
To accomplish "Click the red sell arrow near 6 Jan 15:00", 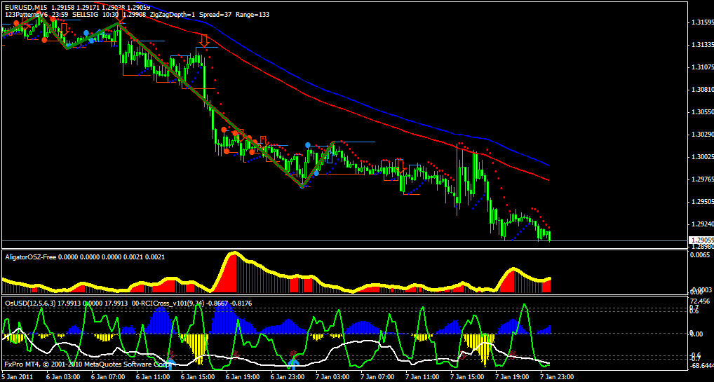I will pyautogui.click(x=204, y=40).
